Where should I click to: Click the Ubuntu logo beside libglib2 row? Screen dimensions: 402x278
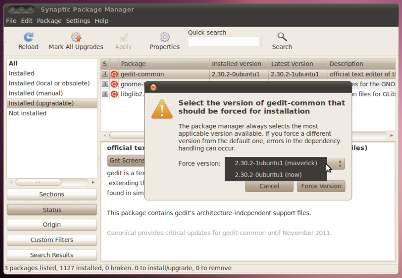point(114,94)
